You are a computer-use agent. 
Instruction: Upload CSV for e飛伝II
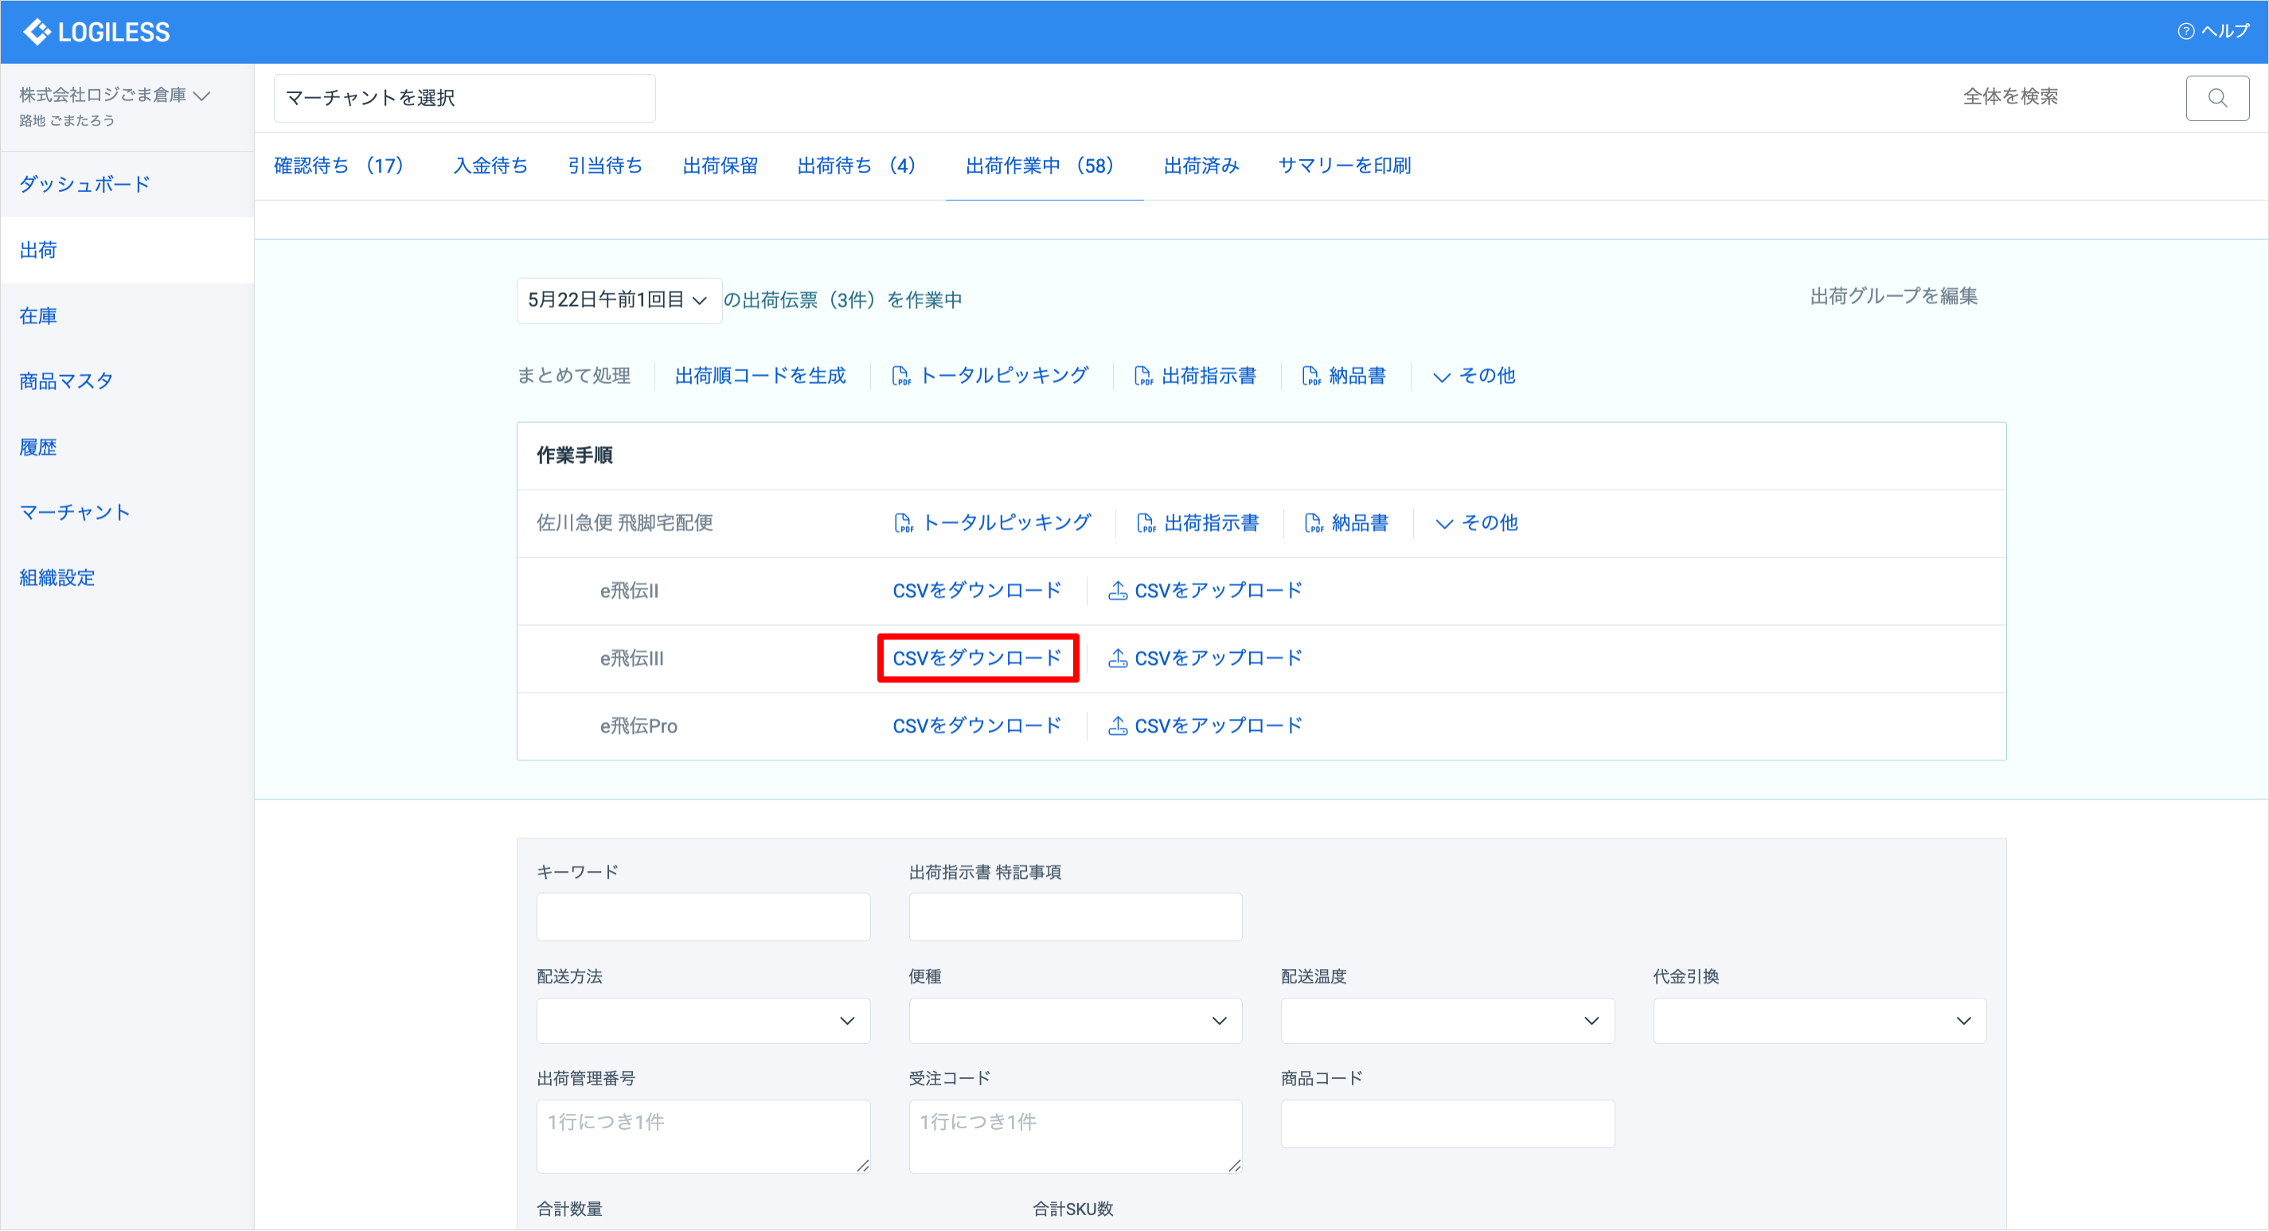coord(1205,590)
